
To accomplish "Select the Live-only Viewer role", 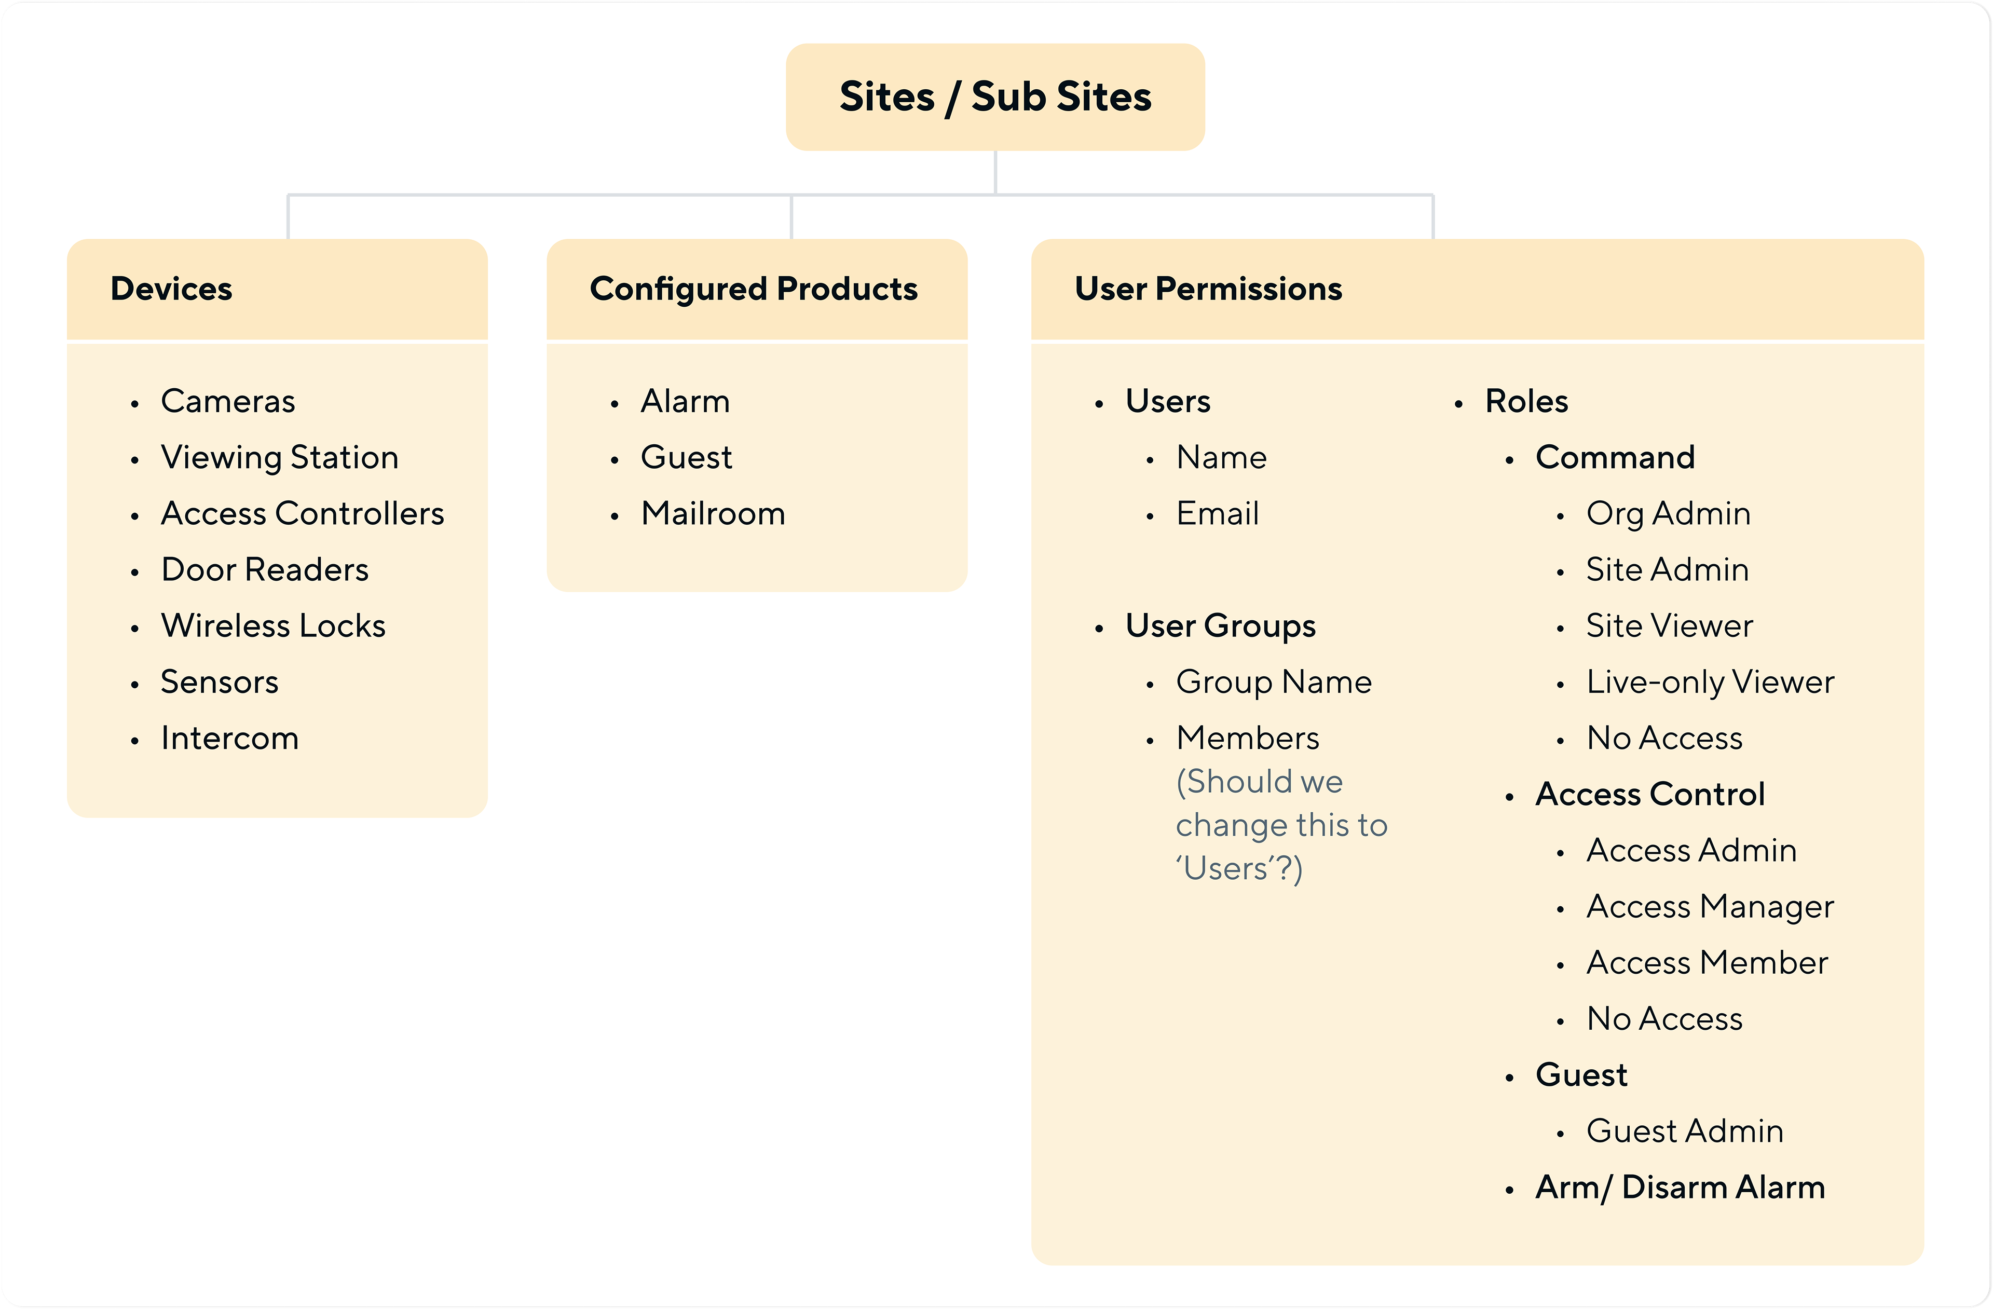I will point(1709,681).
